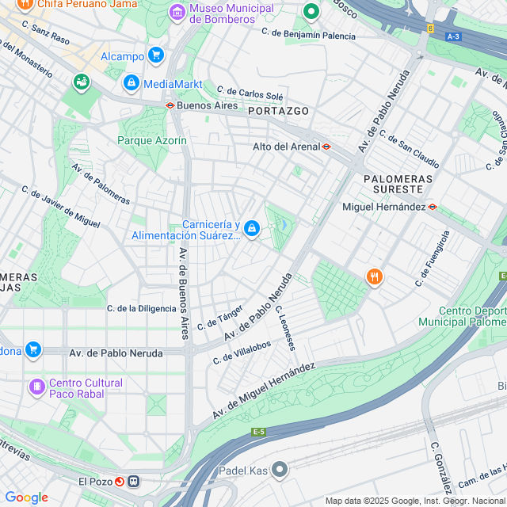This screenshot has height=507, width=507.
Task: Open the Carnicería y Alimentación Suárez pin
Action: (x=252, y=229)
